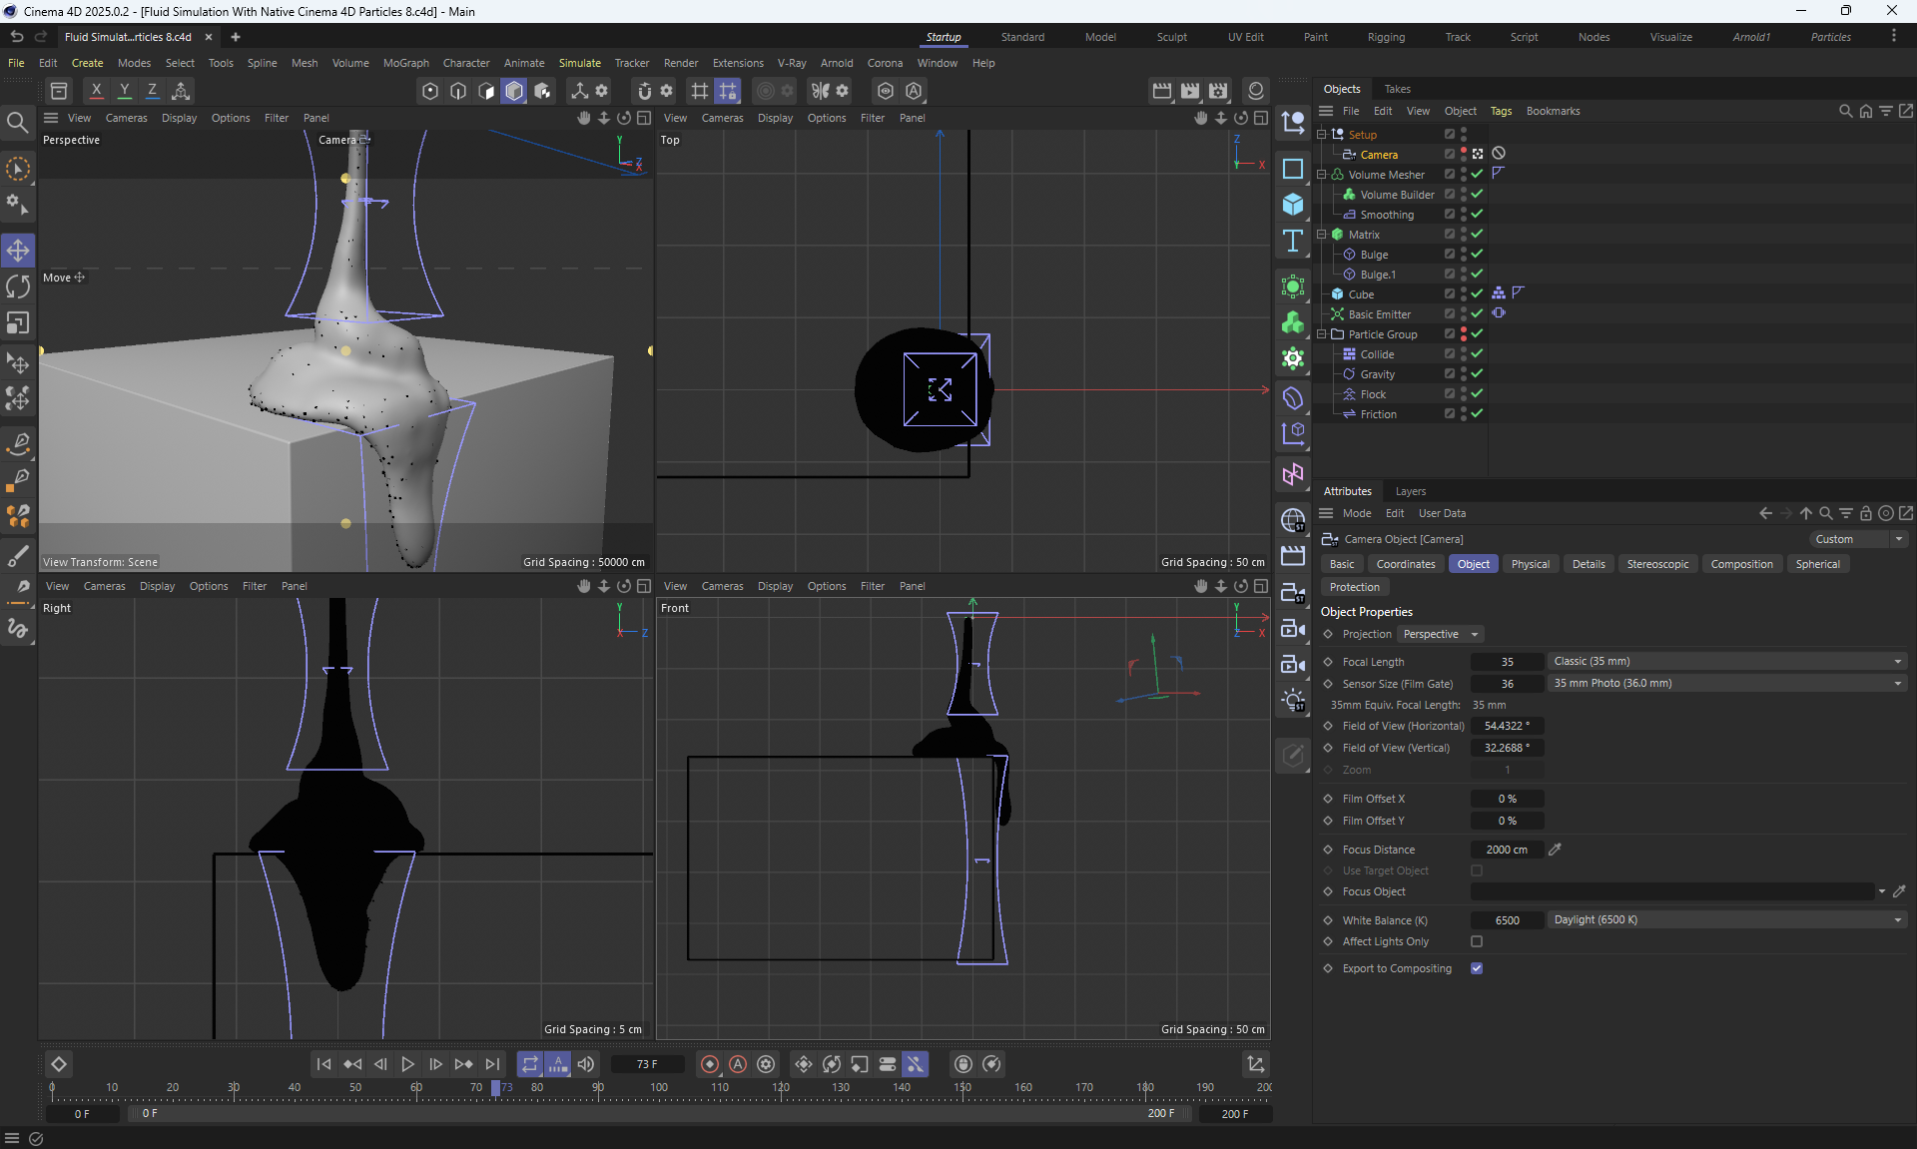
Task: Go to end of animation button
Action: pyautogui.click(x=493, y=1064)
